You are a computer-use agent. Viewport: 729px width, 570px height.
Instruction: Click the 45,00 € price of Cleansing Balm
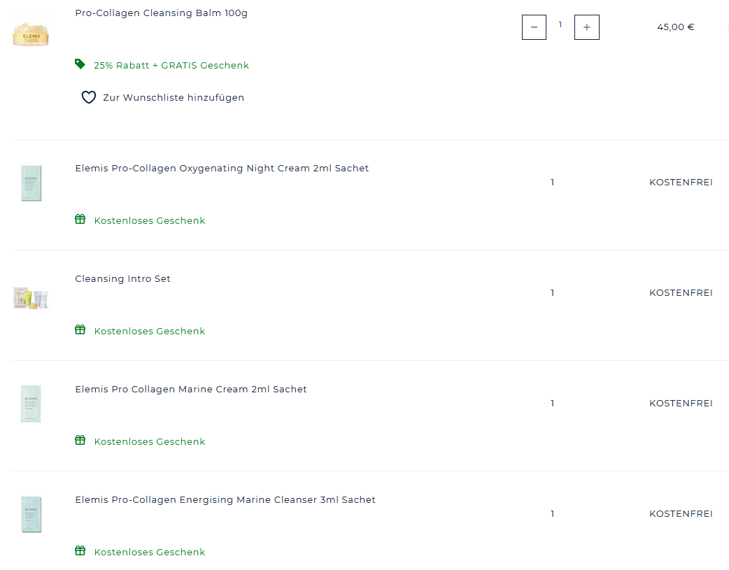click(x=675, y=27)
